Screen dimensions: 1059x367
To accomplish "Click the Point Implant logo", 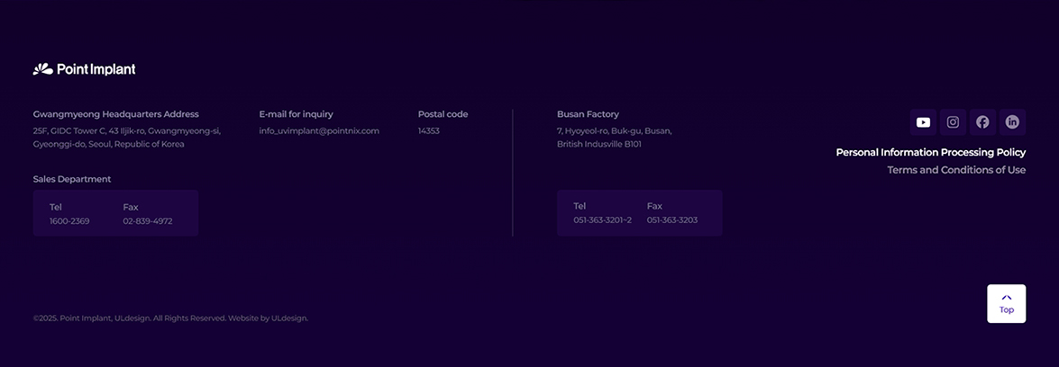I will click(x=85, y=69).
